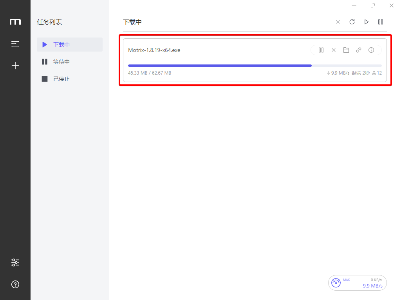Show Motrix-1.8.19-x64.exe in folder
401x300 pixels.
coord(346,50)
